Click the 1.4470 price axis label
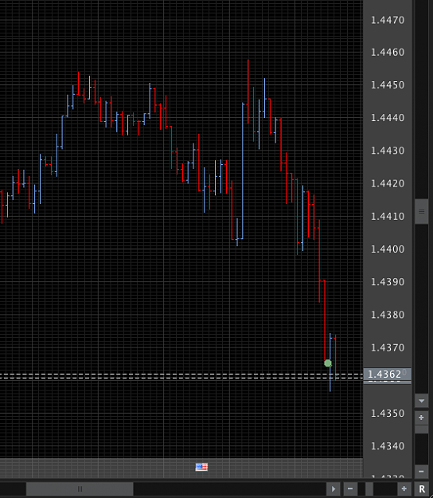 pos(388,21)
